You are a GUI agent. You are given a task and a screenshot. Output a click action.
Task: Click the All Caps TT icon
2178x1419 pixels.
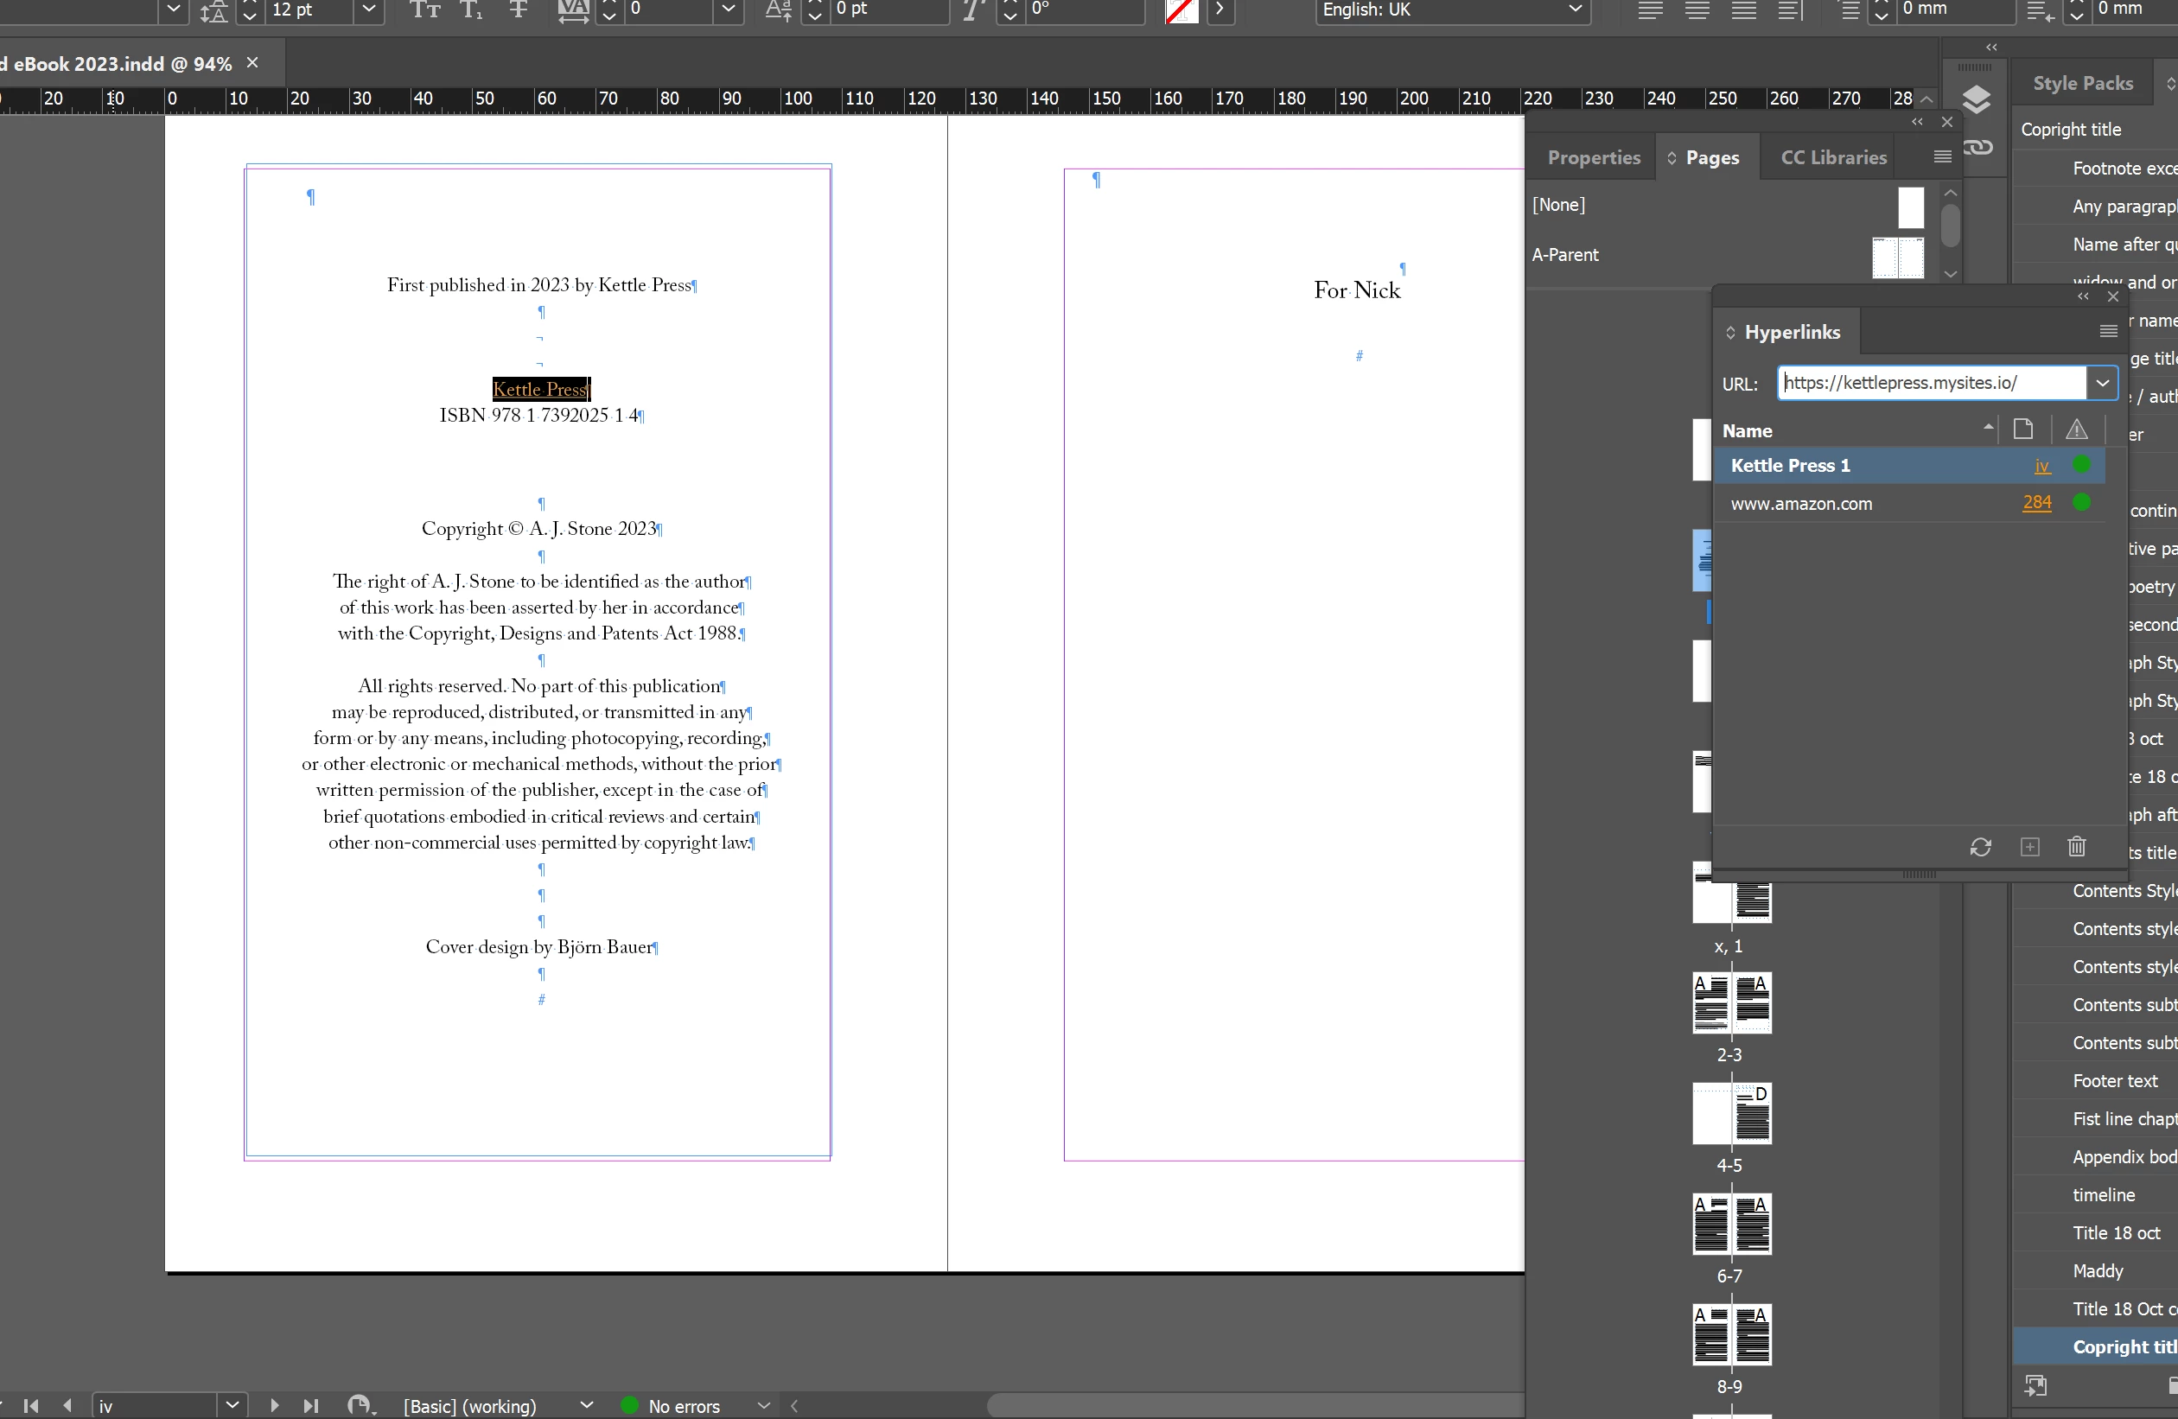[x=424, y=10]
